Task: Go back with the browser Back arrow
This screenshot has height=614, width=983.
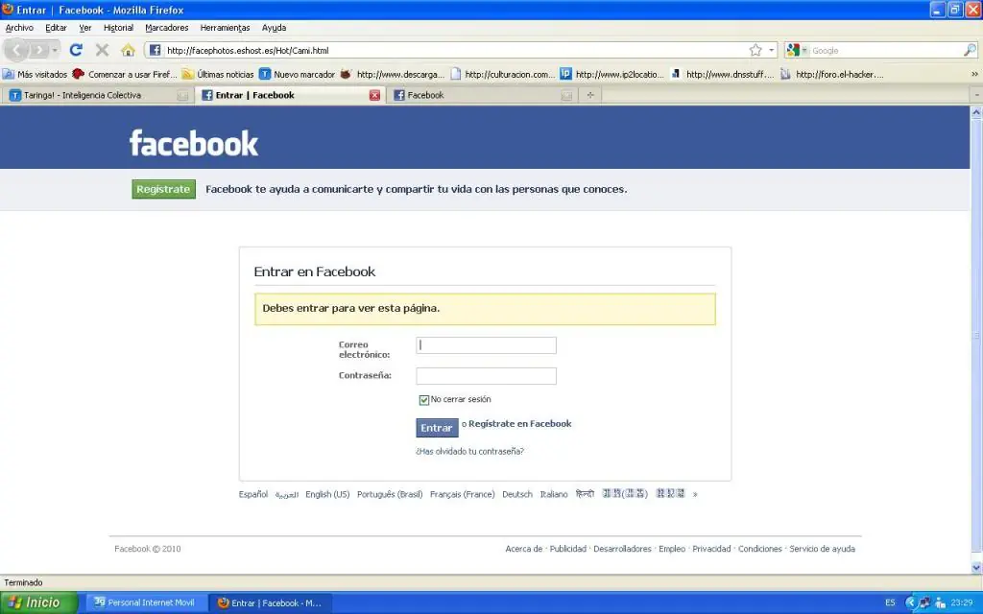Action: [16, 50]
